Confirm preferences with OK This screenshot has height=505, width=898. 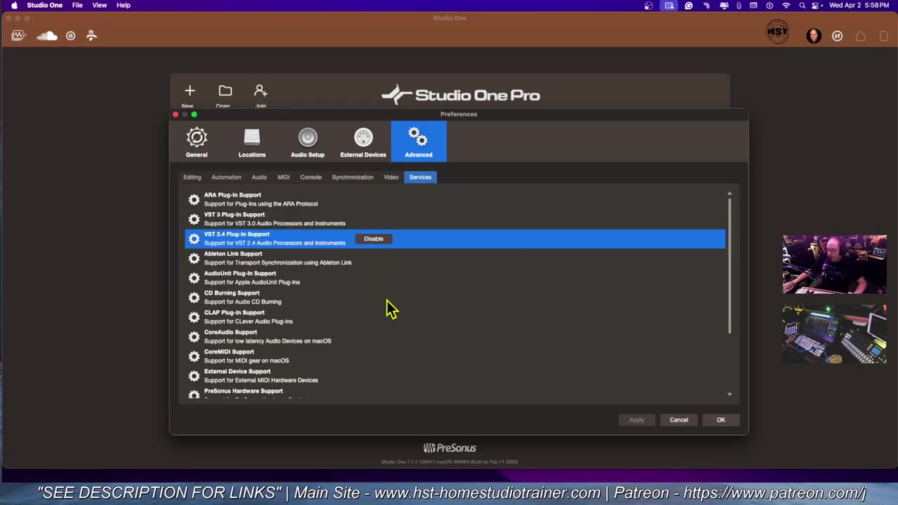click(x=721, y=420)
